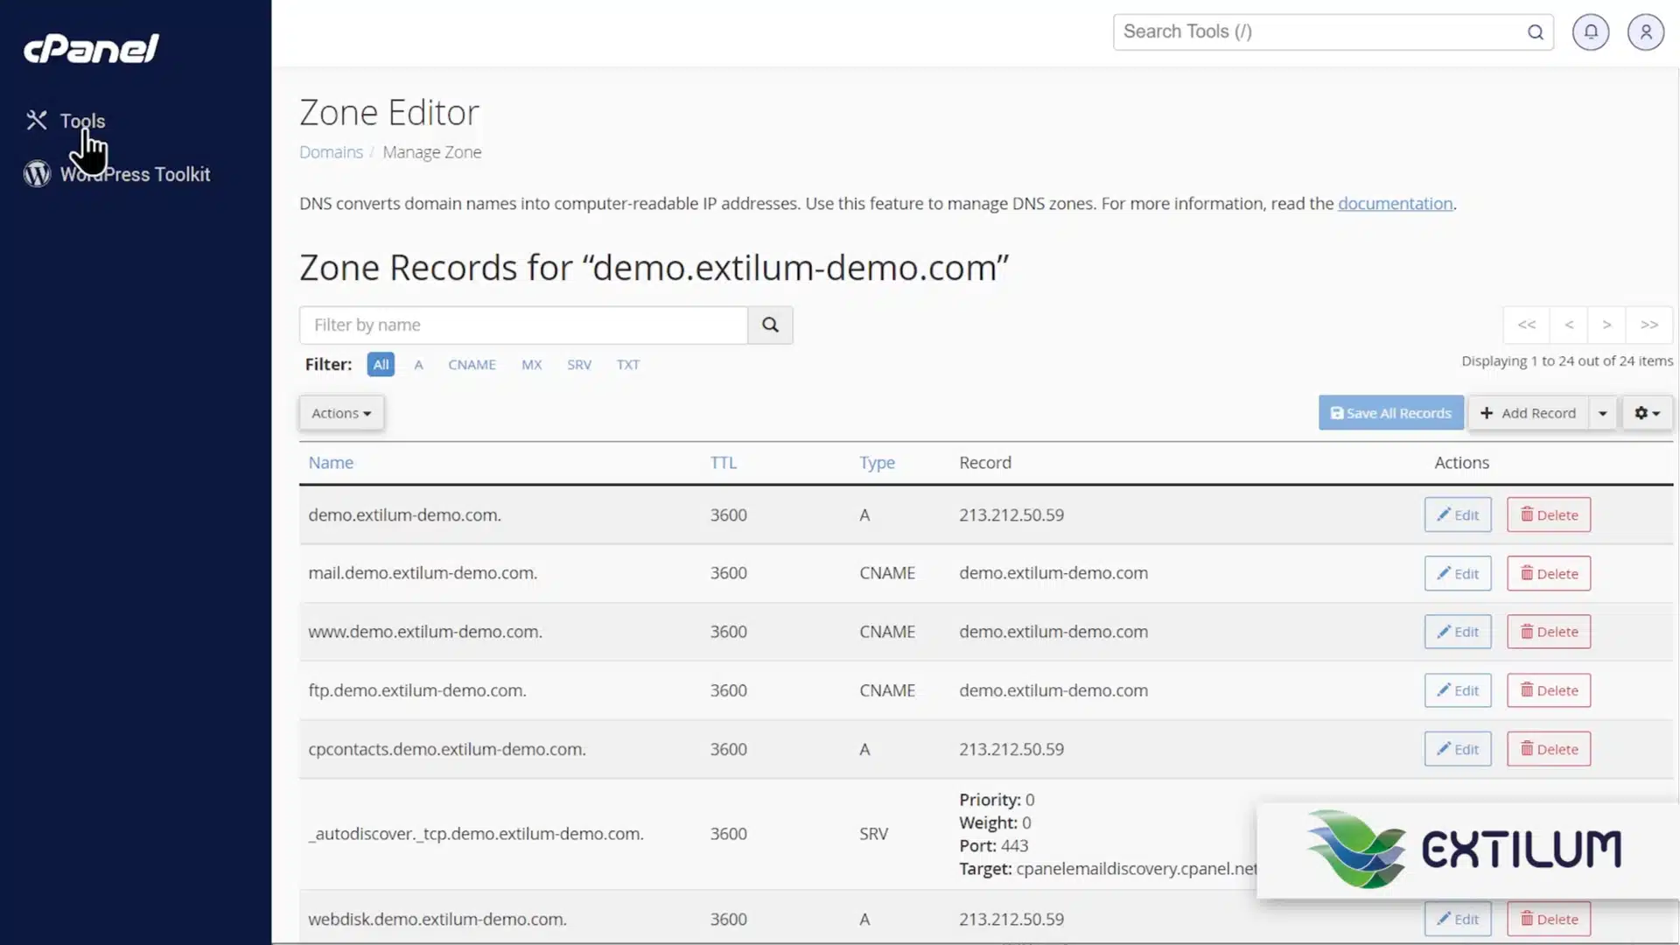Edit cpcontacts.demo.extilum-demo.com. record
Screen dimensions: 1680x945
point(1458,749)
